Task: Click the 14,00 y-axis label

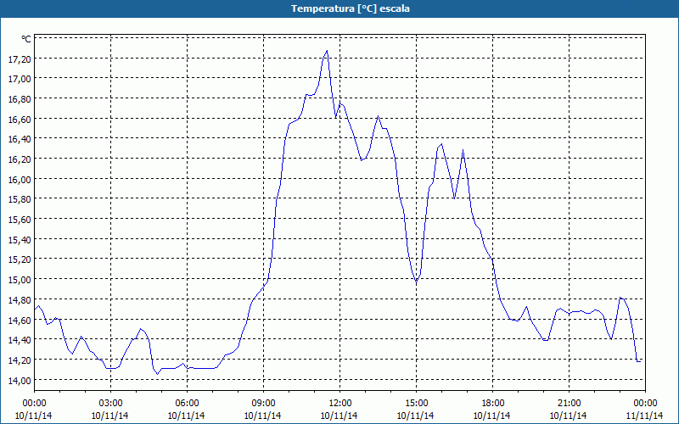Action: [20, 380]
